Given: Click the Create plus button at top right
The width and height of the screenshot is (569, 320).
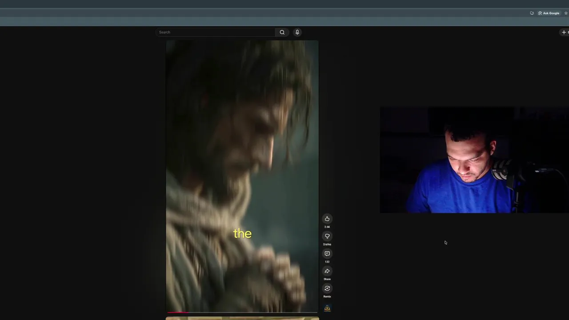Looking at the screenshot, I should click(565, 32).
